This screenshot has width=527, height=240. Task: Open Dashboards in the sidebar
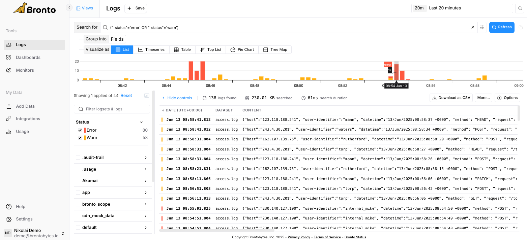[34, 58]
